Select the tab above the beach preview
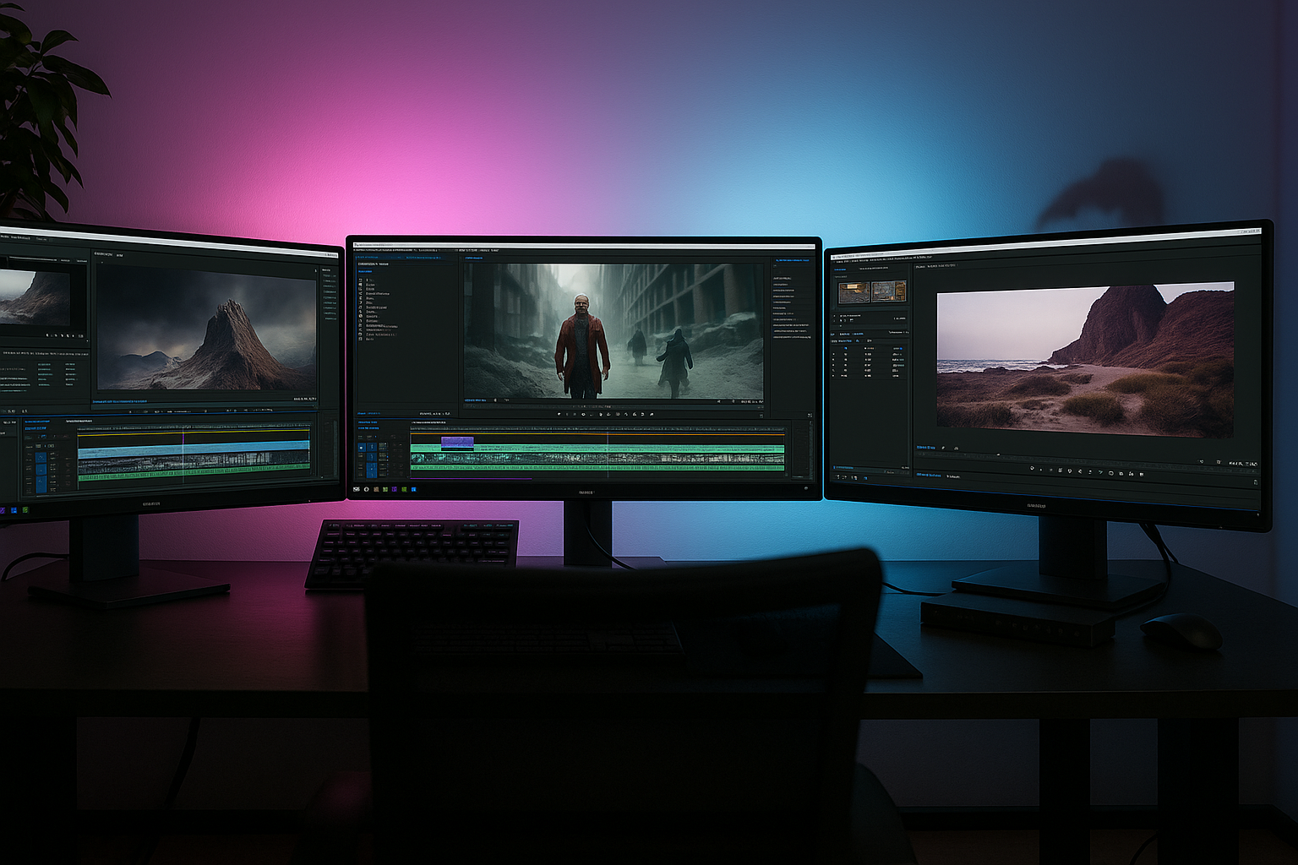Viewport: 1298px width, 865px height. click(923, 266)
